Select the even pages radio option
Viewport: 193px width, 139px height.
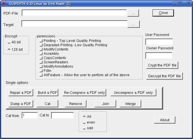click(x=84, y=123)
